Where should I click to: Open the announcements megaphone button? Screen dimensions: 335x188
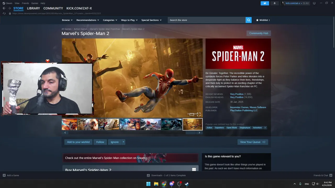[265, 3]
